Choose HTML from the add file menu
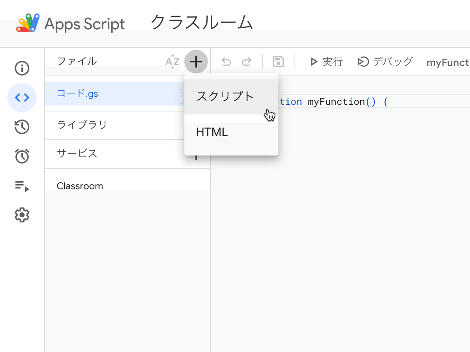 coord(231,133)
